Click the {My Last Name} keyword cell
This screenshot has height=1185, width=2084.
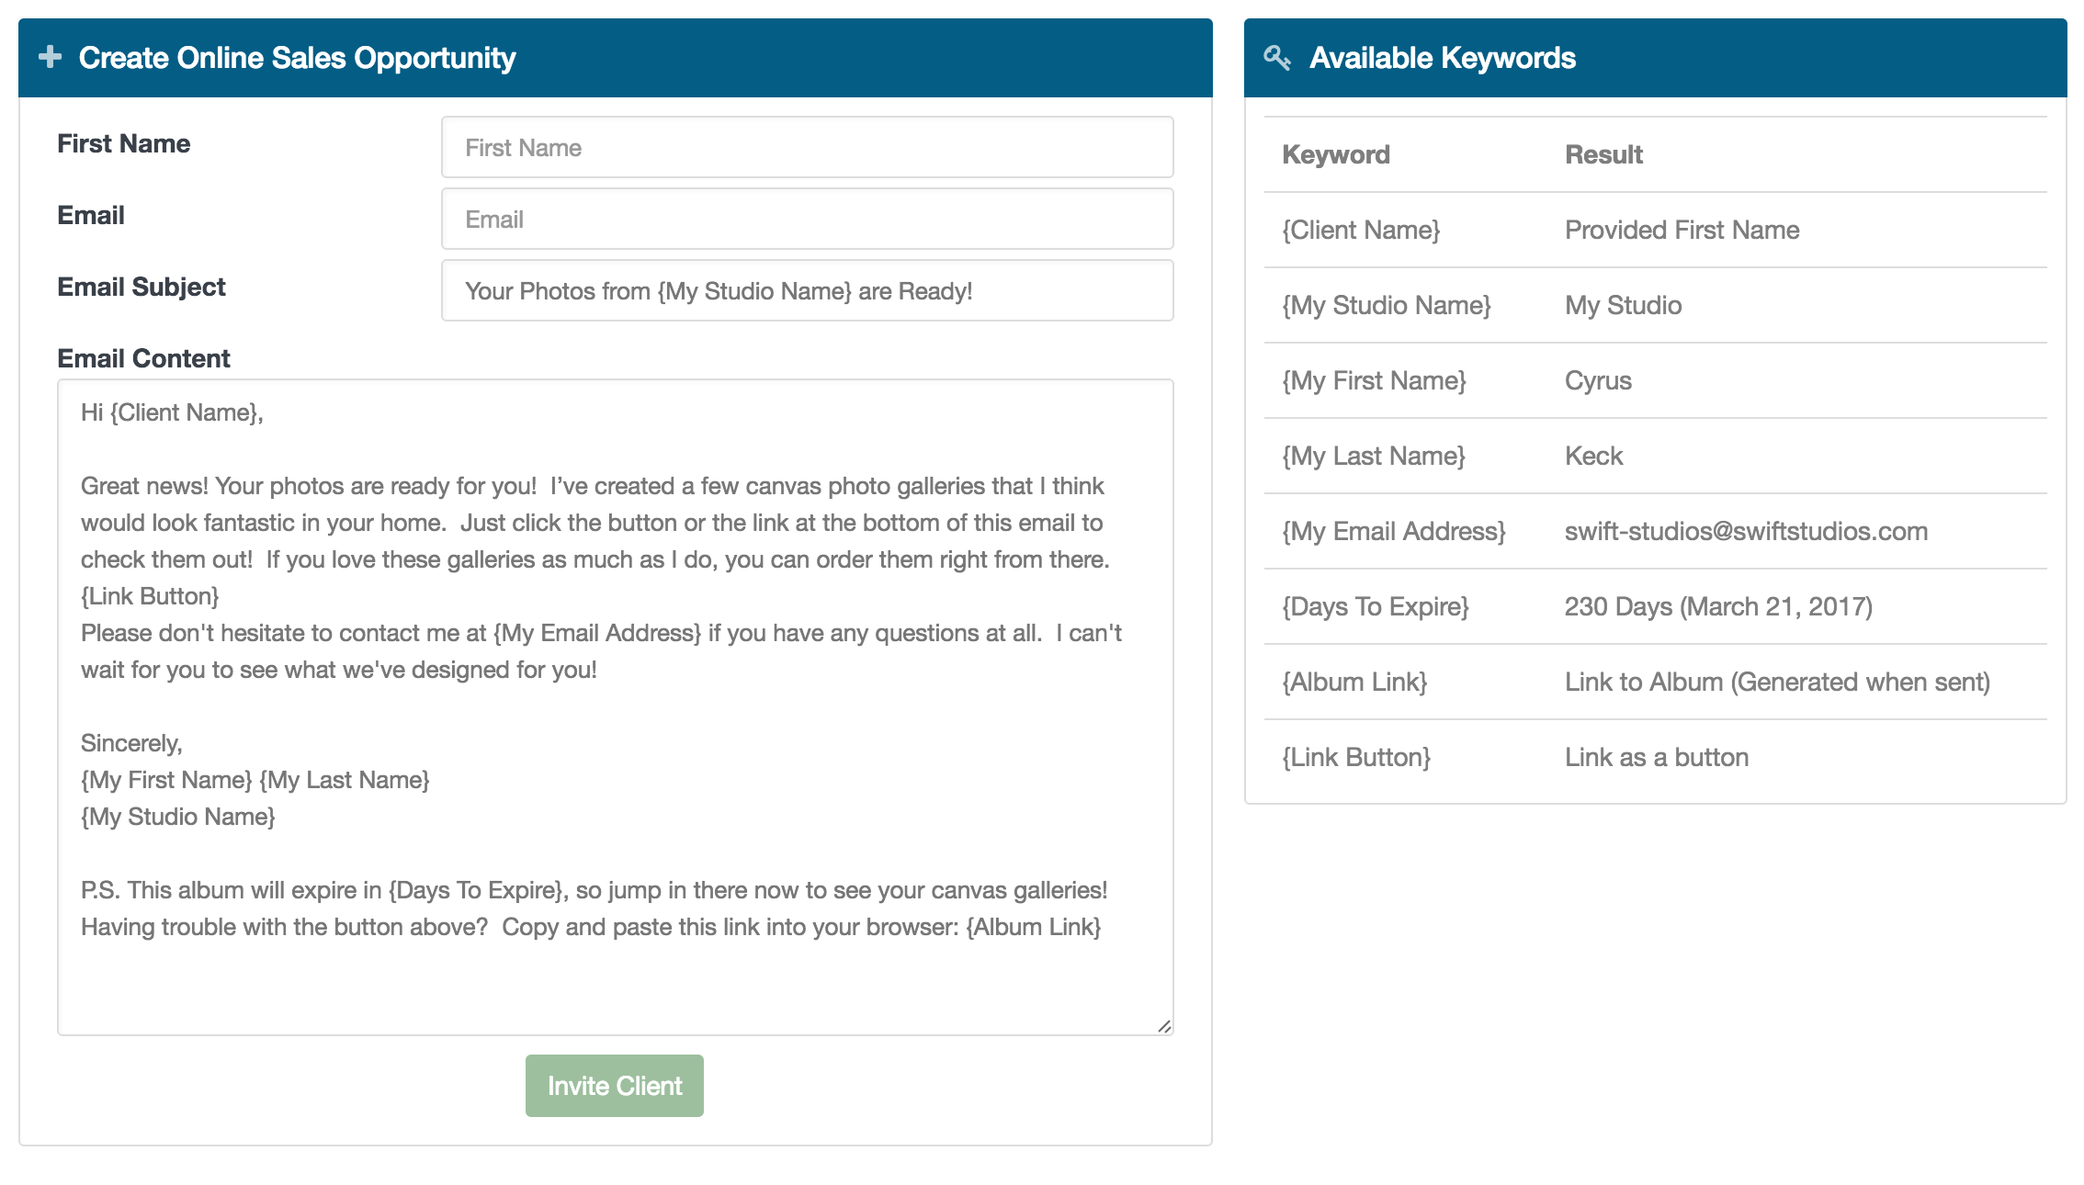(1374, 456)
